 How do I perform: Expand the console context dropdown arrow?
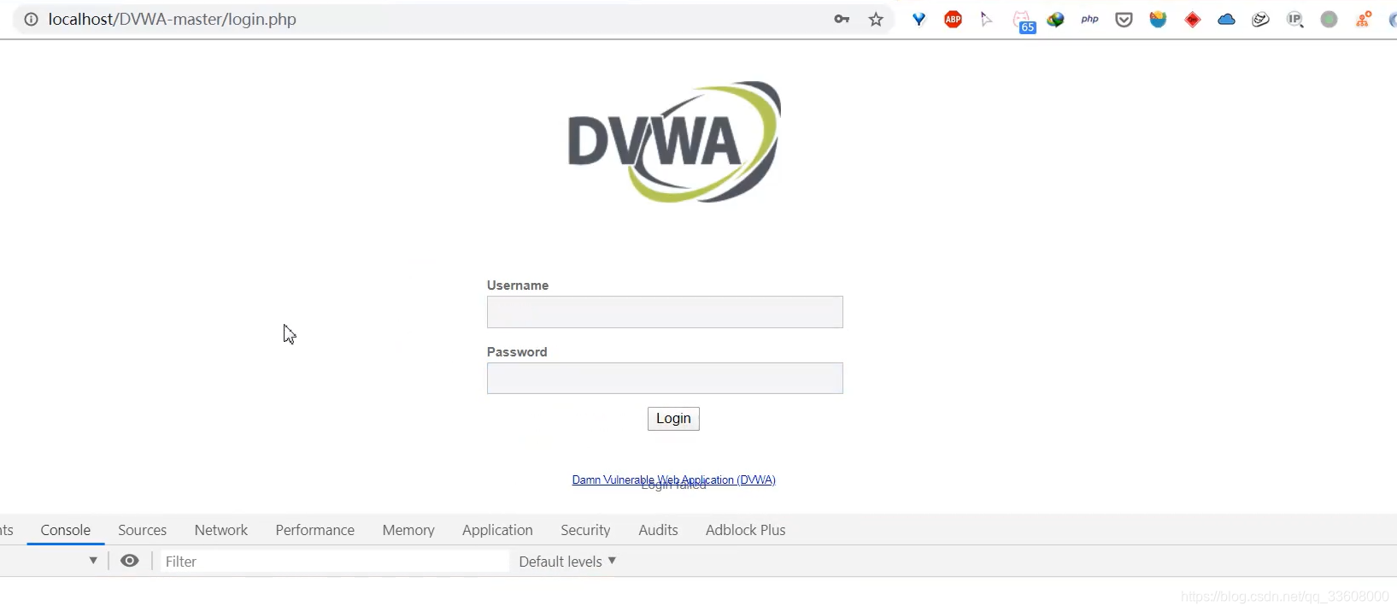pyautogui.click(x=93, y=561)
